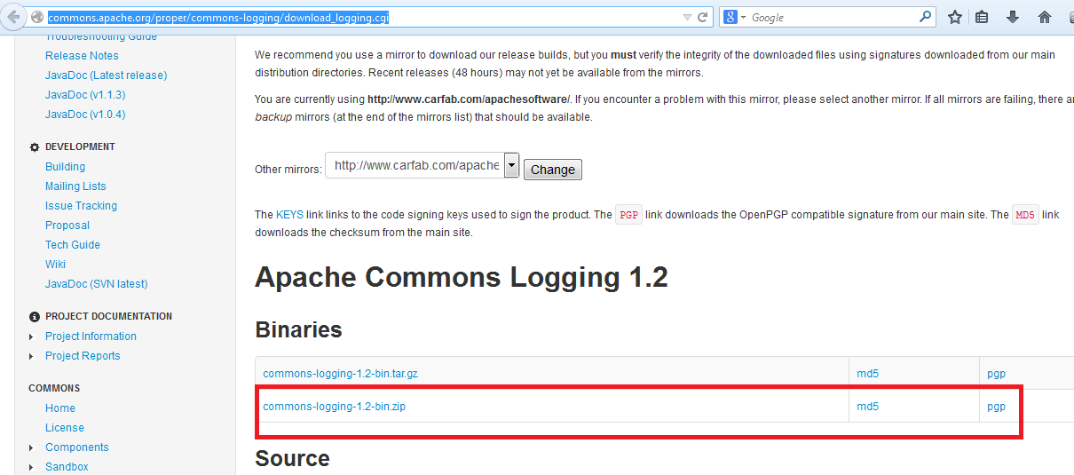Expand the Project Information arrow
Screen dimensions: 1074x475
coord(32,337)
